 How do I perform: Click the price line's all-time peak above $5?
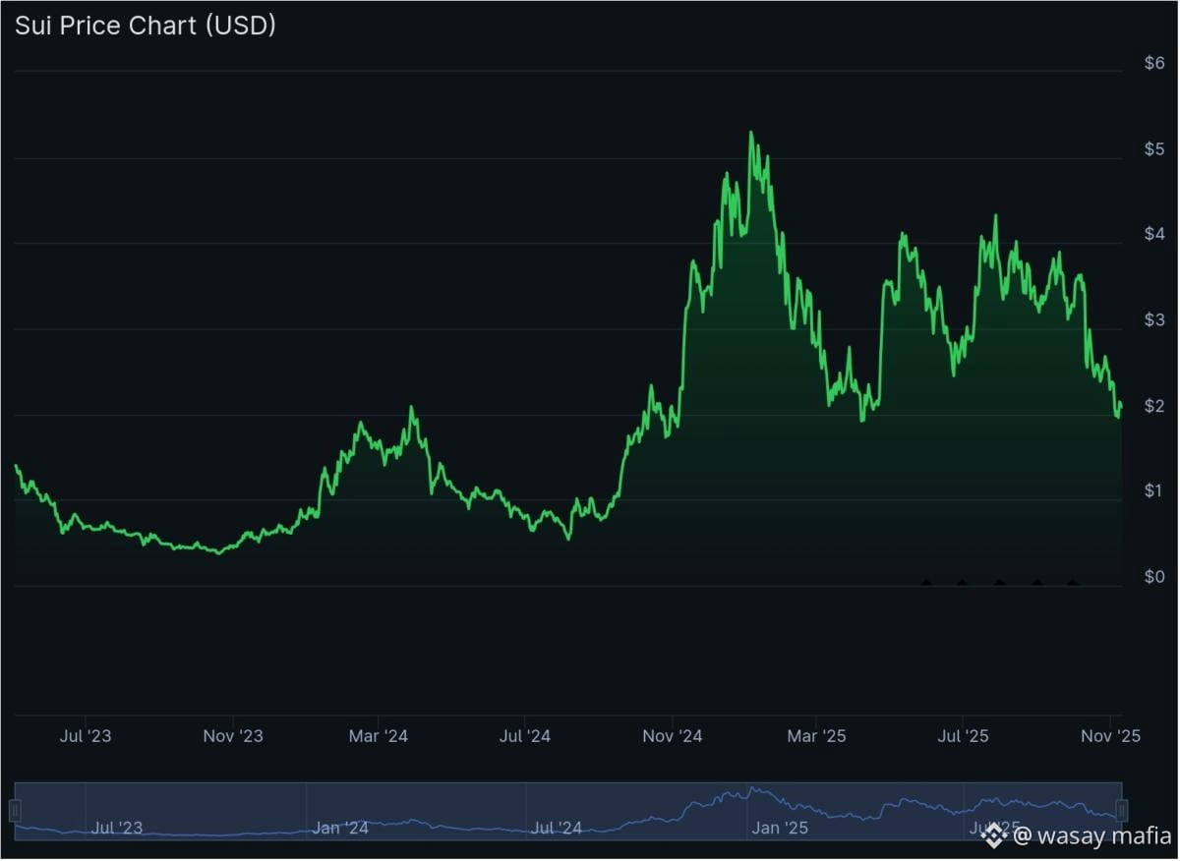[x=750, y=133]
